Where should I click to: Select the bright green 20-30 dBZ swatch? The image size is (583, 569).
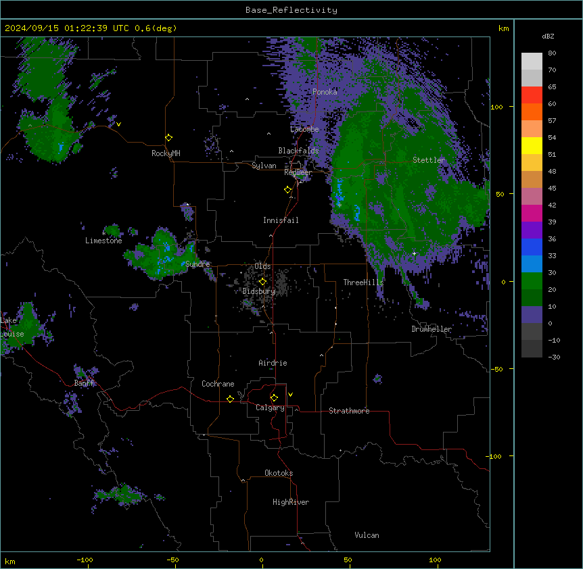(532, 281)
